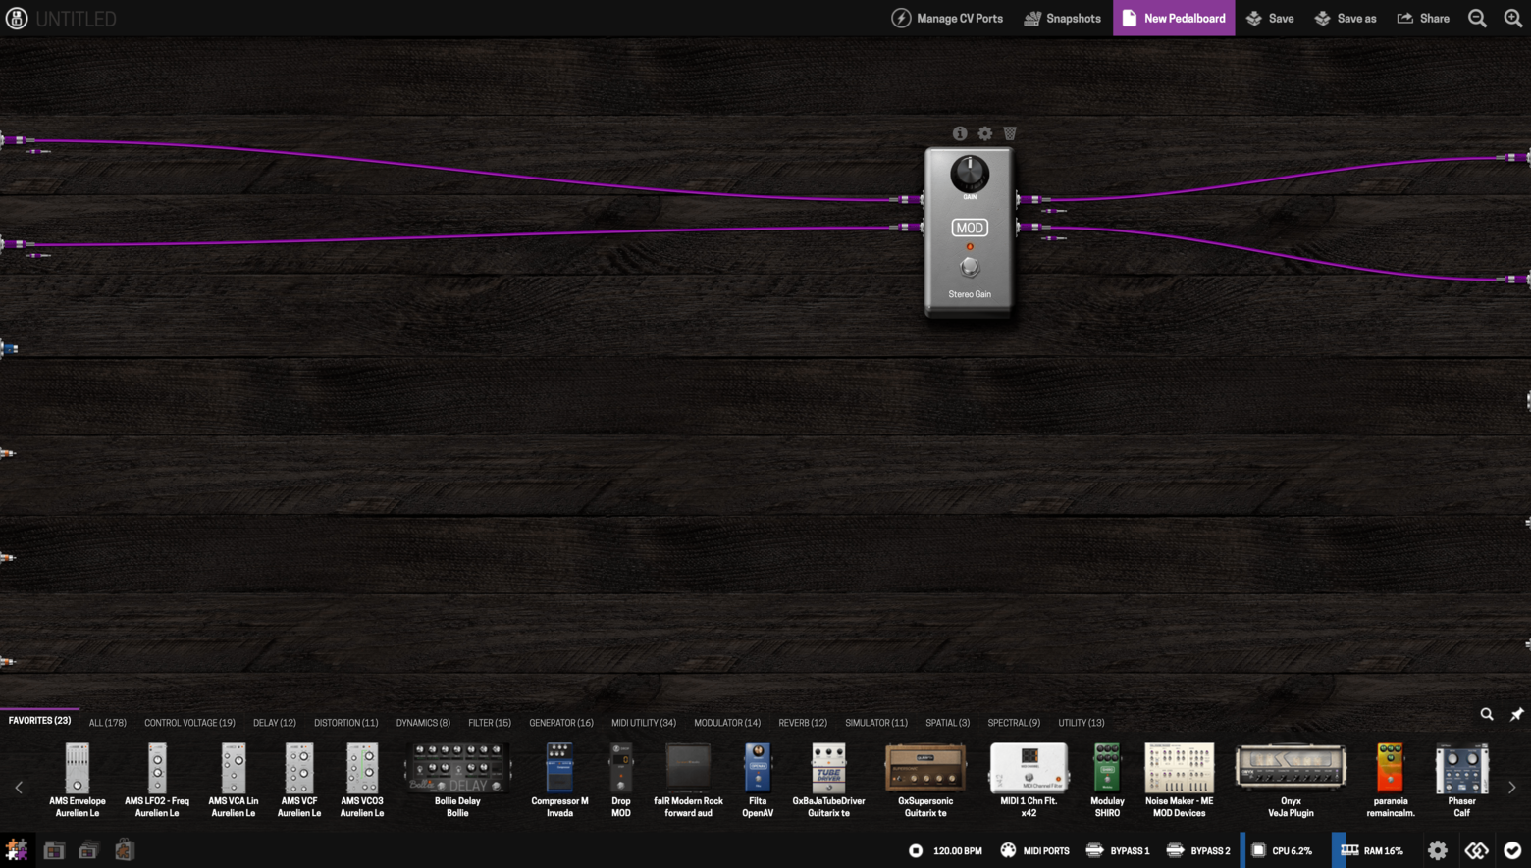Pin the plugin bar open
This screenshot has width=1531, height=868.
pos(1516,715)
